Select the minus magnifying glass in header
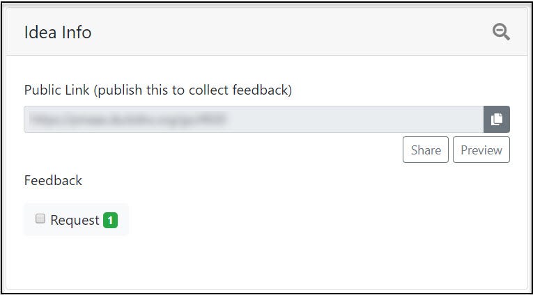 pos(501,32)
